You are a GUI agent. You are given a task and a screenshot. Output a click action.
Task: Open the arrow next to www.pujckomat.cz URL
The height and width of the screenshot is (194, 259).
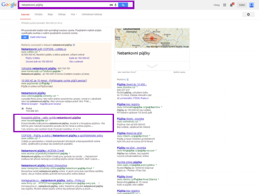[x=51, y=83]
